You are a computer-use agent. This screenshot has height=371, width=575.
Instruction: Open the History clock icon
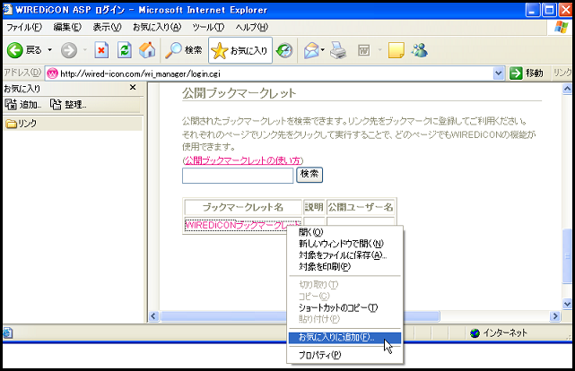point(284,50)
